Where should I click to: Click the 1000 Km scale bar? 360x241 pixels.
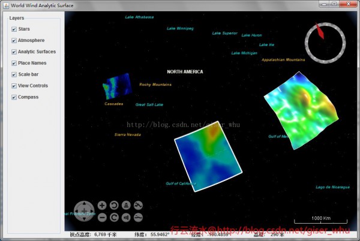[321, 219]
